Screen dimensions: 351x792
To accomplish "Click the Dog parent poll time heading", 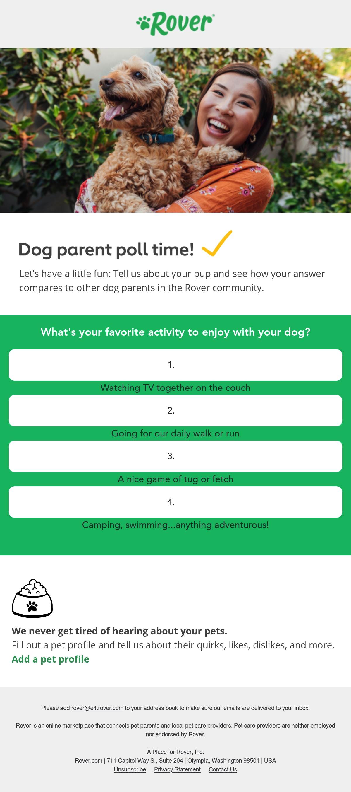I will [x=106, y=249].
